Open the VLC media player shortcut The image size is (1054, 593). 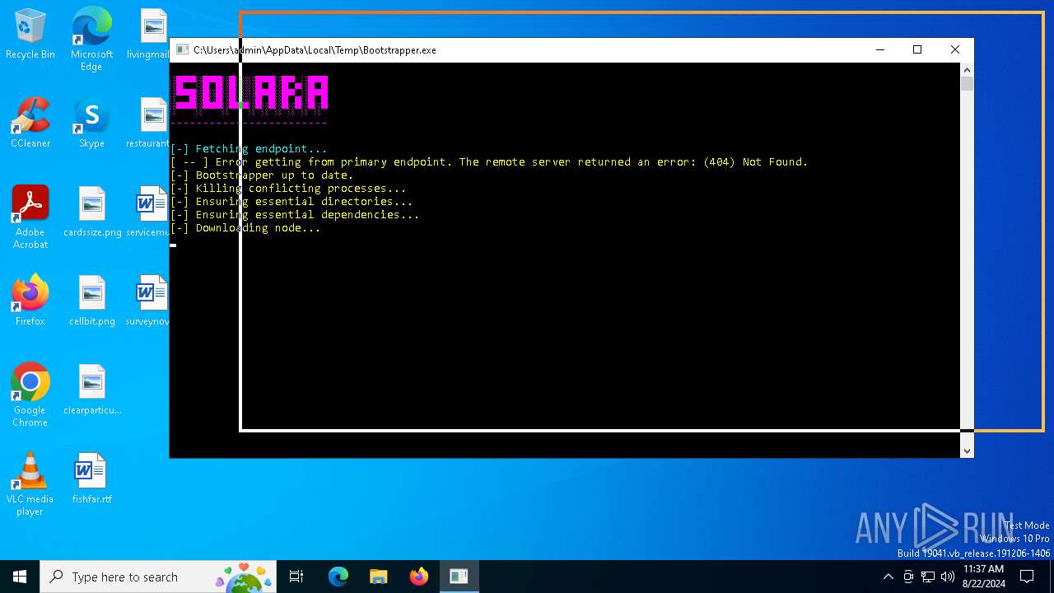pos(30,484)
